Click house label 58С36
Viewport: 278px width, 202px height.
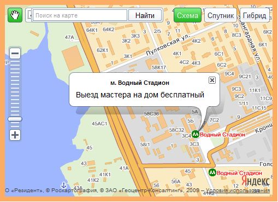pyautogui.click(x=151, y=114)
